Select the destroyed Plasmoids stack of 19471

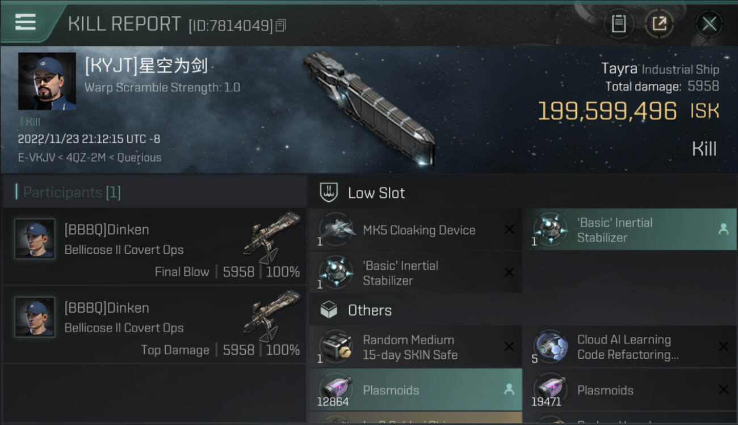(630, 390)
